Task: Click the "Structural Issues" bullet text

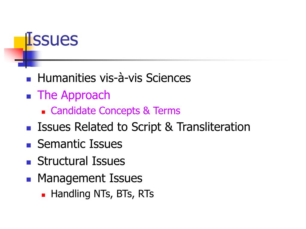Action: coord(81,161)
